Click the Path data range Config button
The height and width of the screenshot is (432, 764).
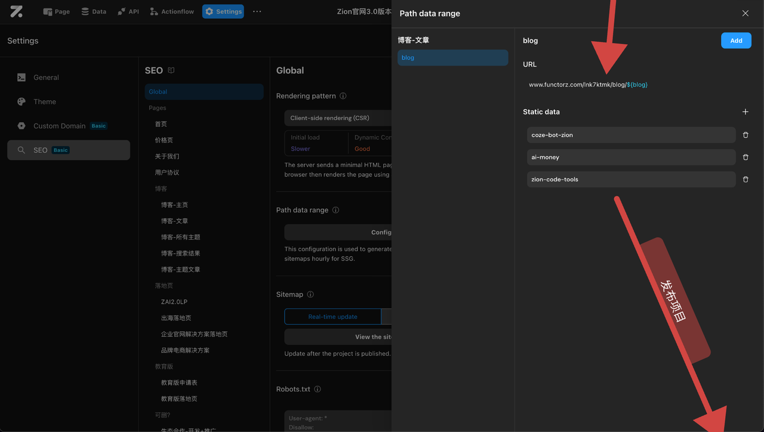tap(338, 232)
